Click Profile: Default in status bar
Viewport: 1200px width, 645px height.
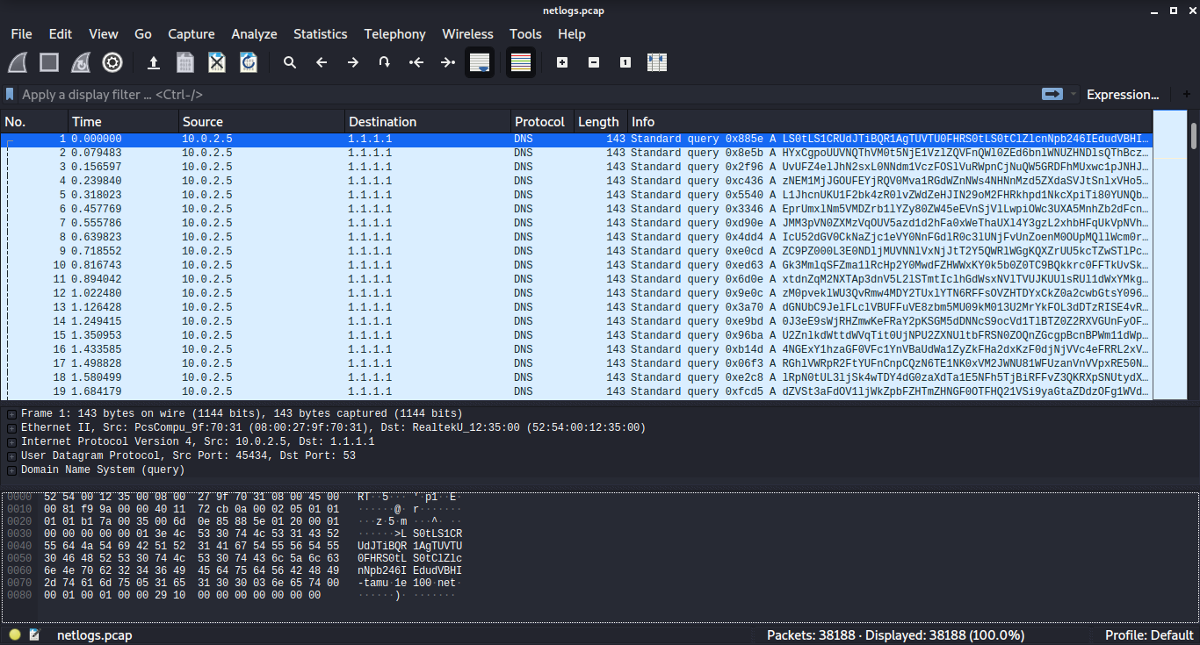click(x=1148, y=634)
